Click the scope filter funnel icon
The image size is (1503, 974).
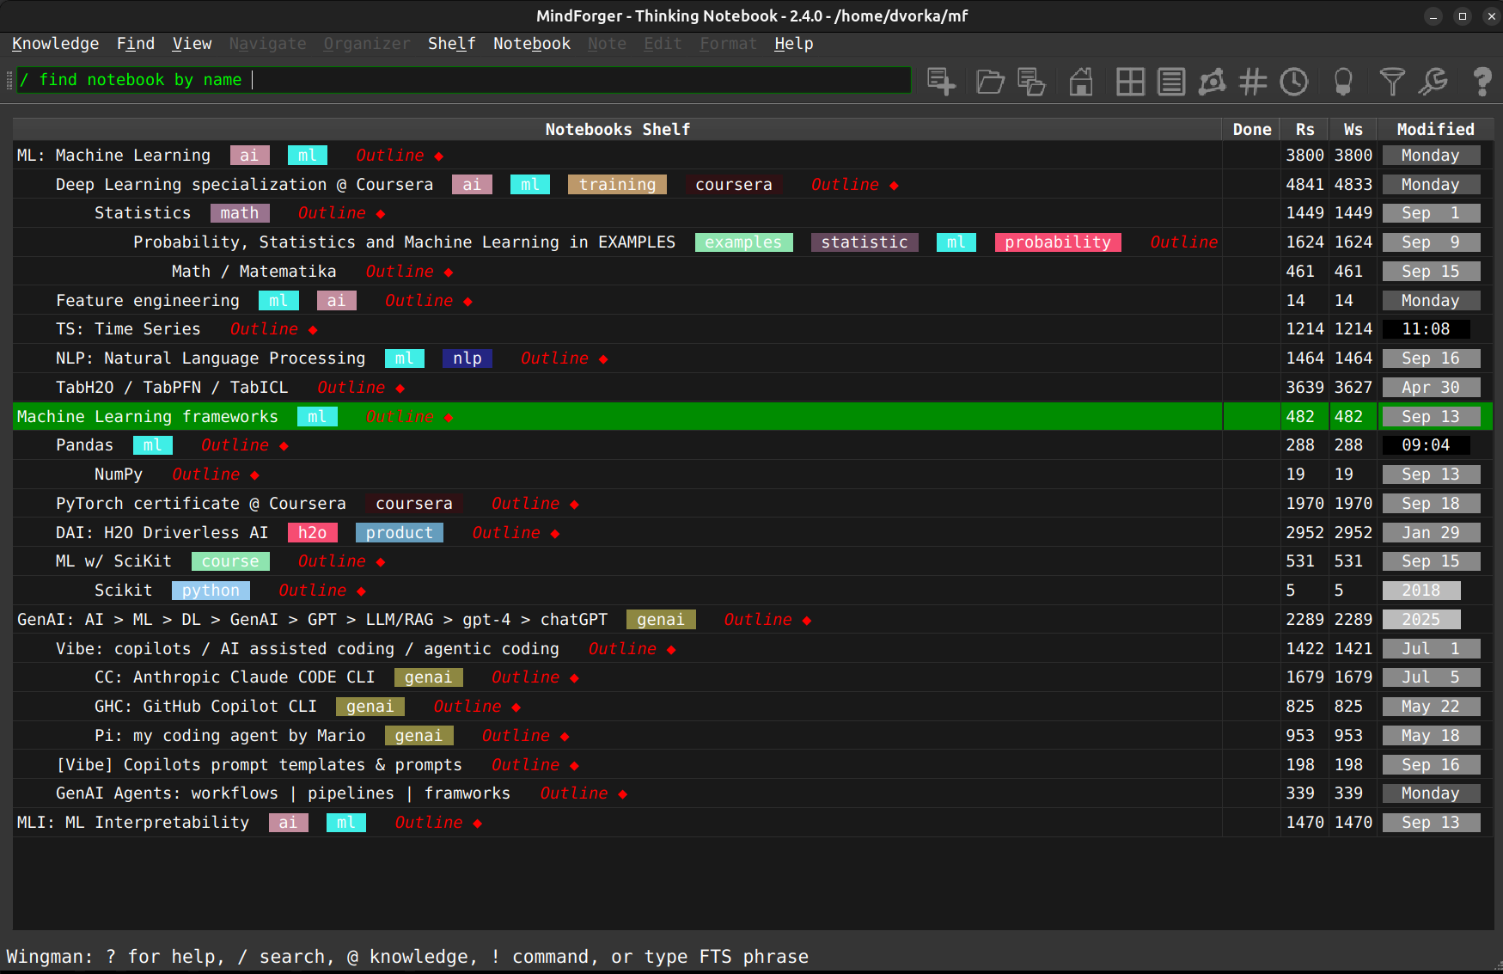click(1392, 82)
